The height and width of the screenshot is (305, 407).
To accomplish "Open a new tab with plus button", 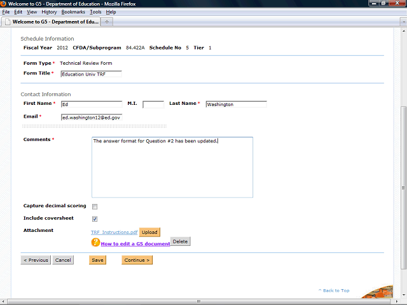I will pos(107,21).
